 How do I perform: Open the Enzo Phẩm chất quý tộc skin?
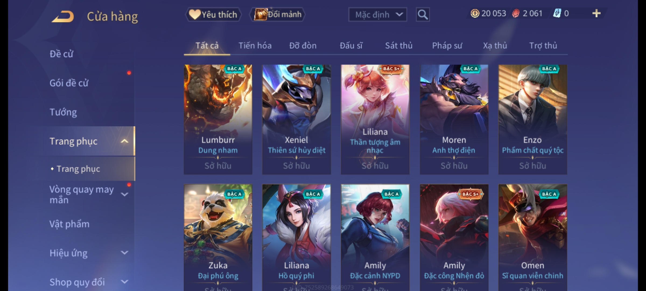pos(532,119)
